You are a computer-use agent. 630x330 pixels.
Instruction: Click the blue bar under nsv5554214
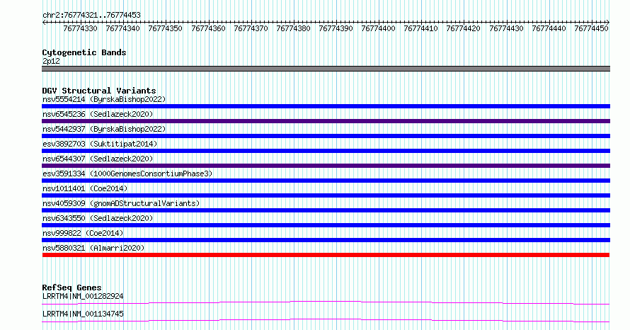(x=326, y=106)
